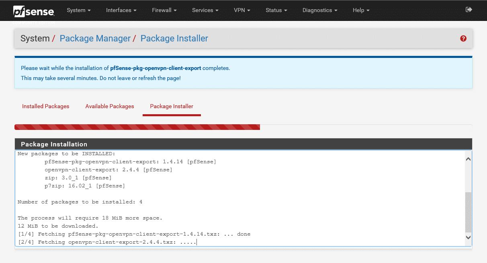The image size is (487, 263).
Task: Open the System dropdown menu
Action: click(79, 10)
